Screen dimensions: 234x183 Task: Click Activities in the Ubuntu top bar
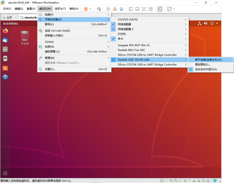point(10,23)
